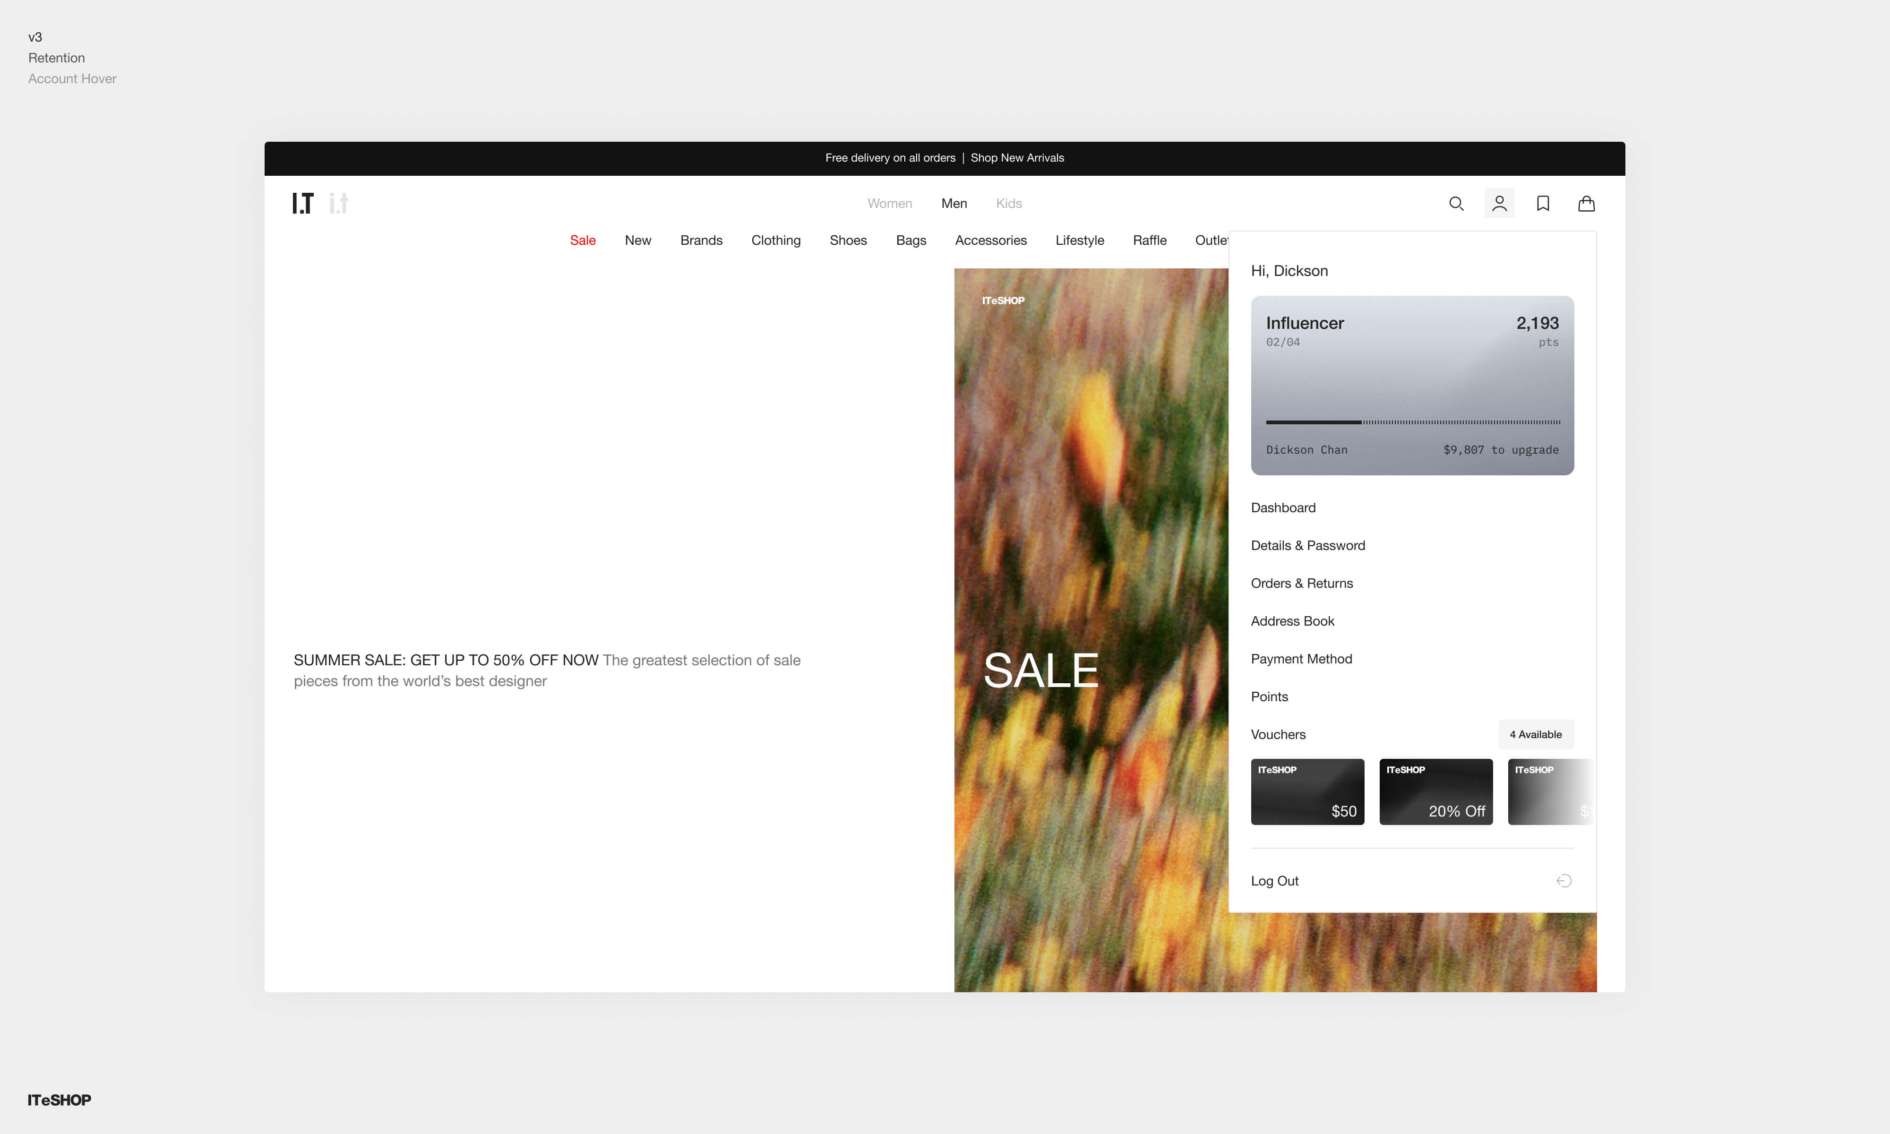The height and width of the screenshot is (1134, 1890).
Task: Open the search magnifier icon
Action: pyautogui.click(x=1456, y=203)
